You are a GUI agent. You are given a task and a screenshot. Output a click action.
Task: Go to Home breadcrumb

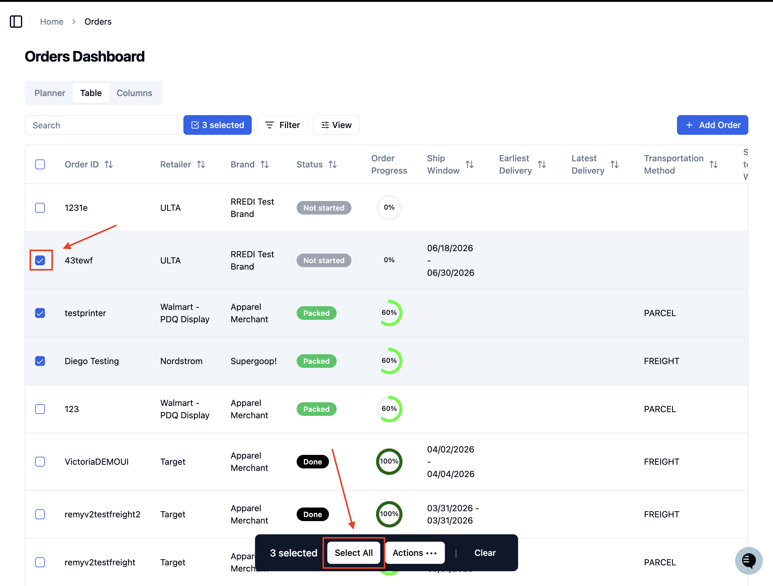tap(52, 22)
